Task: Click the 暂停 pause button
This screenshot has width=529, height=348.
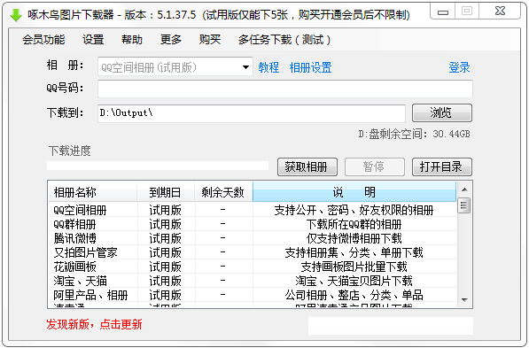Action: tap(375, 167)
